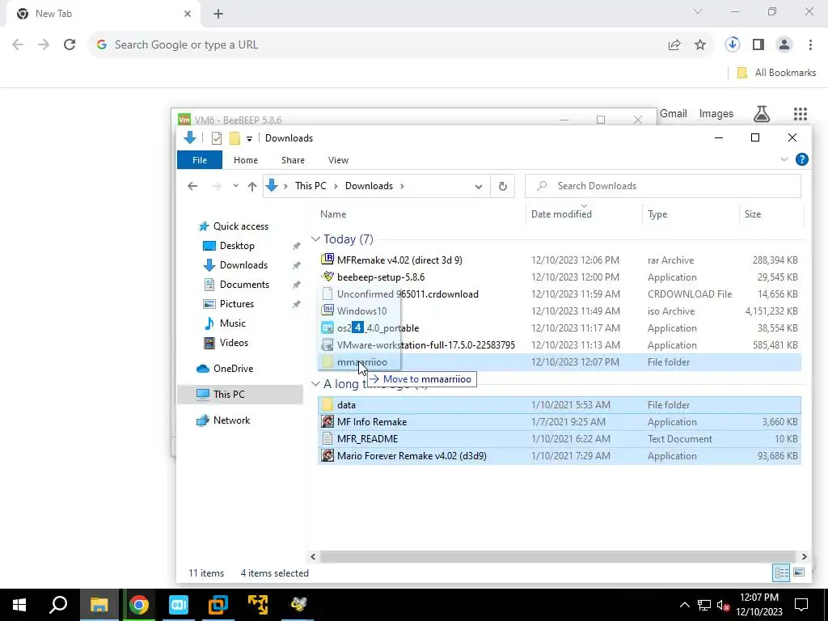828x621 pixels.
Task: Open the address bar history dropdown
Action: click(x=479, y=187)
